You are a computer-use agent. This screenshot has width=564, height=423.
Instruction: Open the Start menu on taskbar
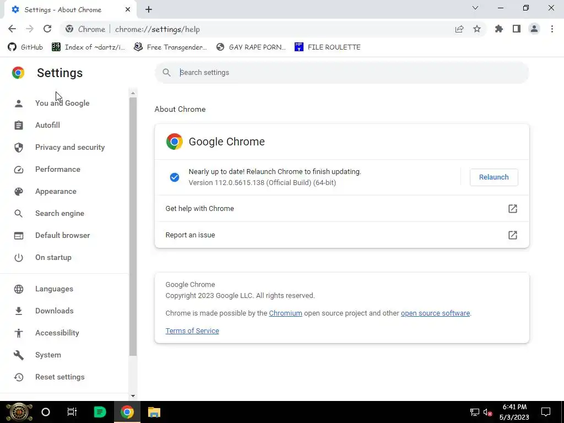click(x=19, y=412)
